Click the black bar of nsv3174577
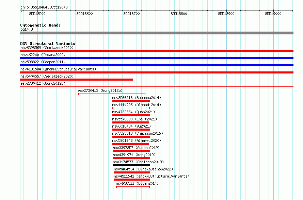Image resolution: width=303 pixels, height=200 pixels. pos(132,165)
